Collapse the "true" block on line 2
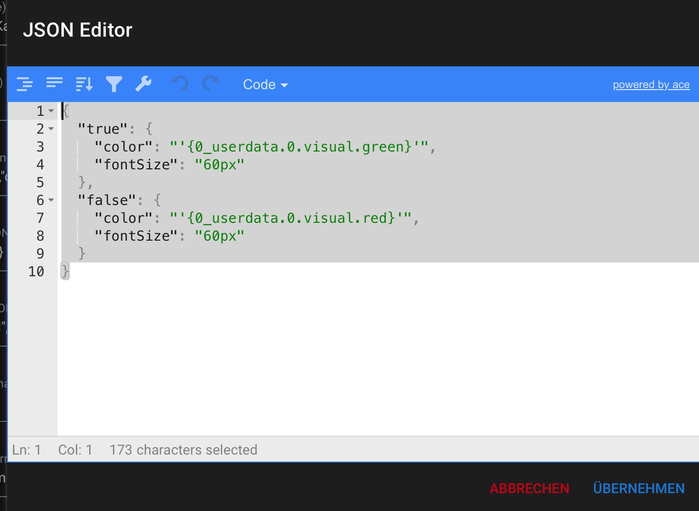The width and height of the screenshot is (699, 511). [51, 129]
